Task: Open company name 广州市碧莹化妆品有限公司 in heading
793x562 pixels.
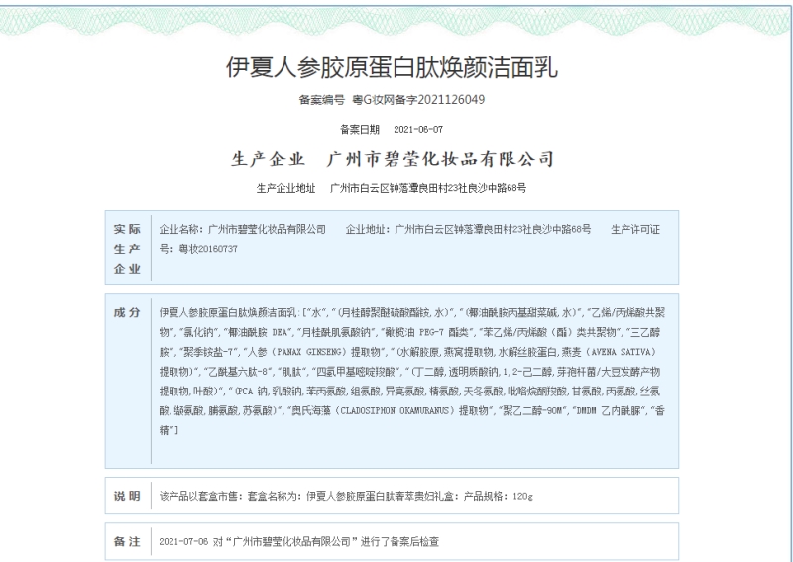Action: click(x=439, y=159)
